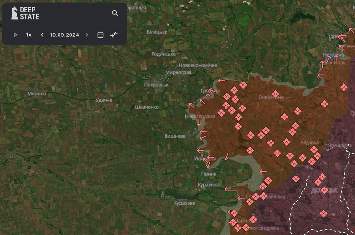The width and height of the screenshot is (355, 235).
Task: Go to the previous date
Action: pyautogui.click(x=42, y=35)
